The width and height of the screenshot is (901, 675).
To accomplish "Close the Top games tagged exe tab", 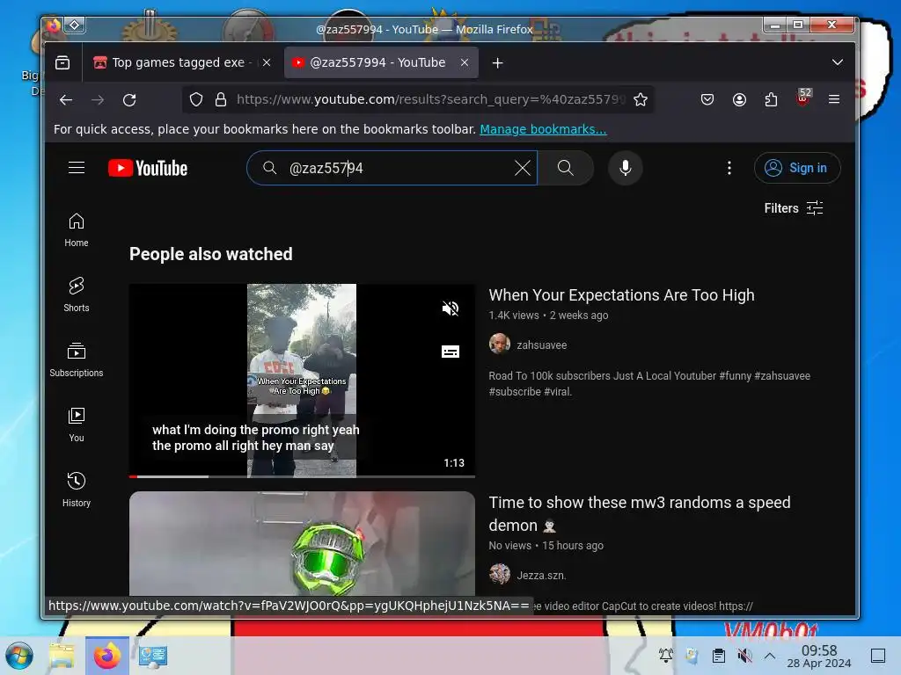I will 267,62.
